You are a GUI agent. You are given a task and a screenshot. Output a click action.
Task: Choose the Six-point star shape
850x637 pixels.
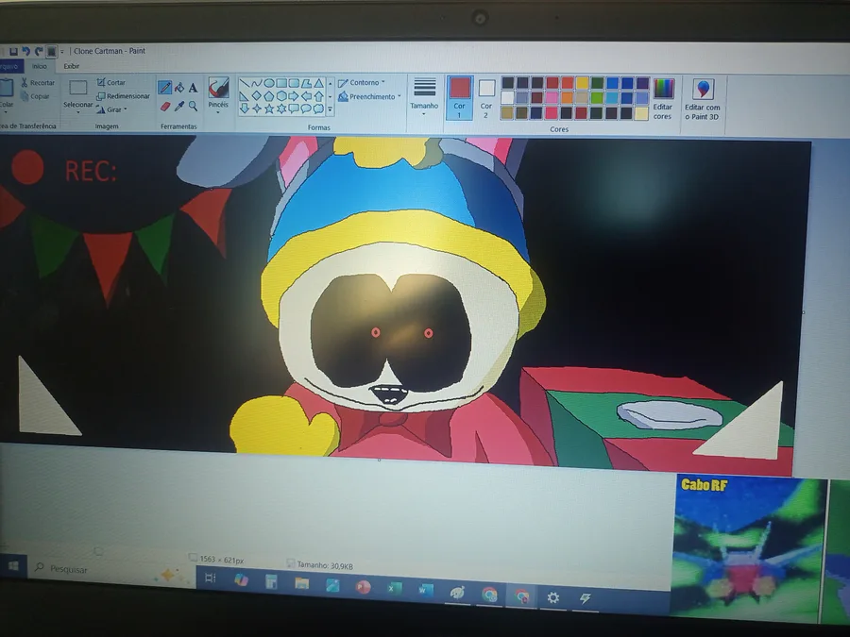(281, 109)
